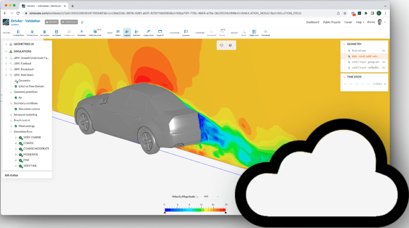409x228 pixels.
Task: Add an Iso Volume filter
Action: pos(57,33)
